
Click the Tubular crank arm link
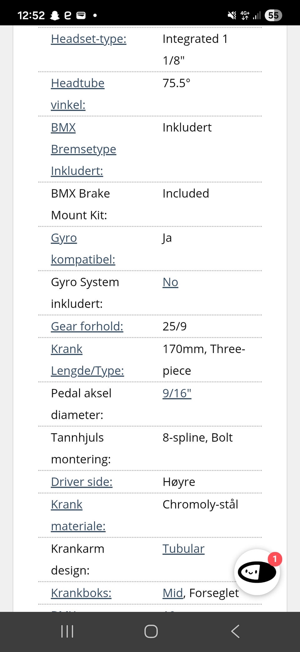(x=183, y=549)
